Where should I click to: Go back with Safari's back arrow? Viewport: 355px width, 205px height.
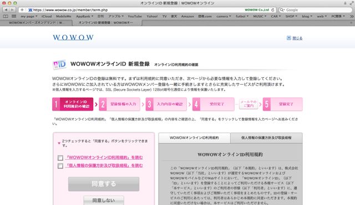point(6,10)
